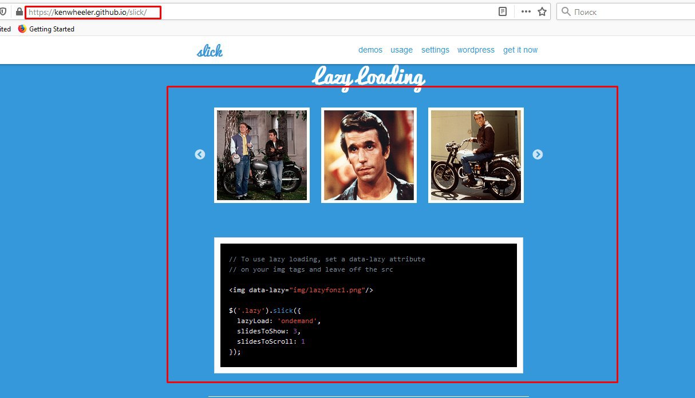695x398 pixels.
Task: Go to the demos section
Action: (x=370, y=50)
